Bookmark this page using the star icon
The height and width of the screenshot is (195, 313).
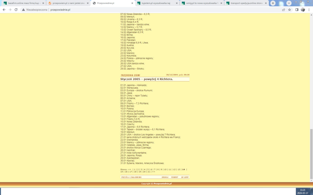290,10
